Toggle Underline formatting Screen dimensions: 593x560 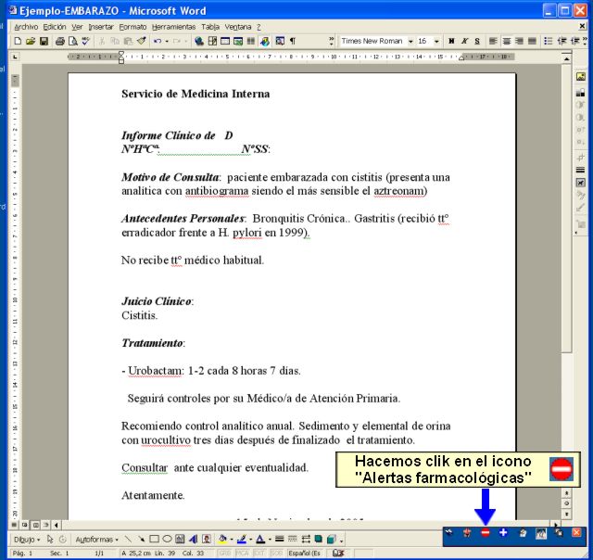pos(477,41)
